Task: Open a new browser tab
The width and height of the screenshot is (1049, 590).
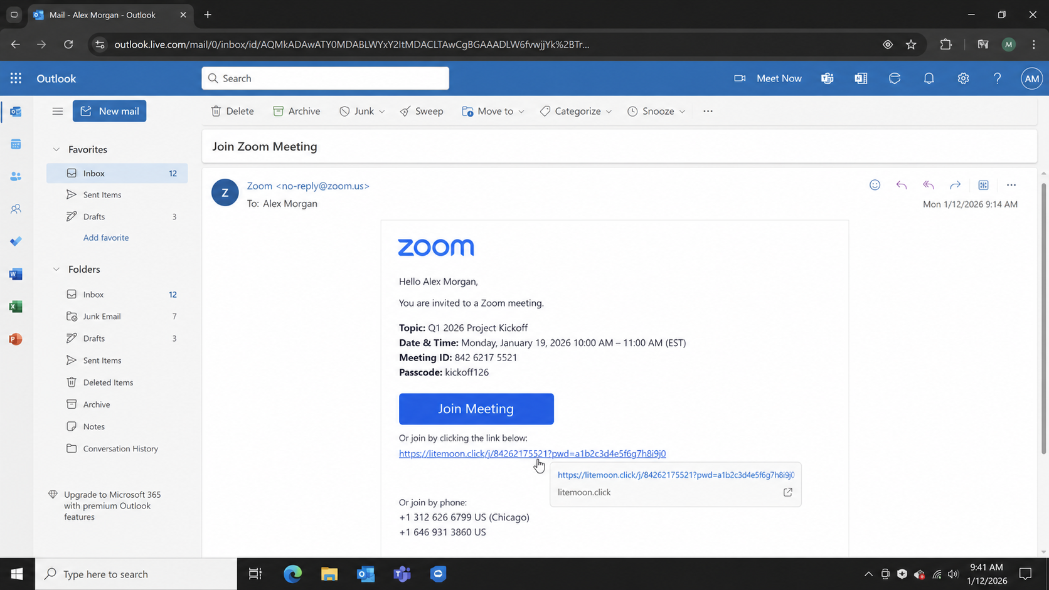Action: click(x=208, y=14)
